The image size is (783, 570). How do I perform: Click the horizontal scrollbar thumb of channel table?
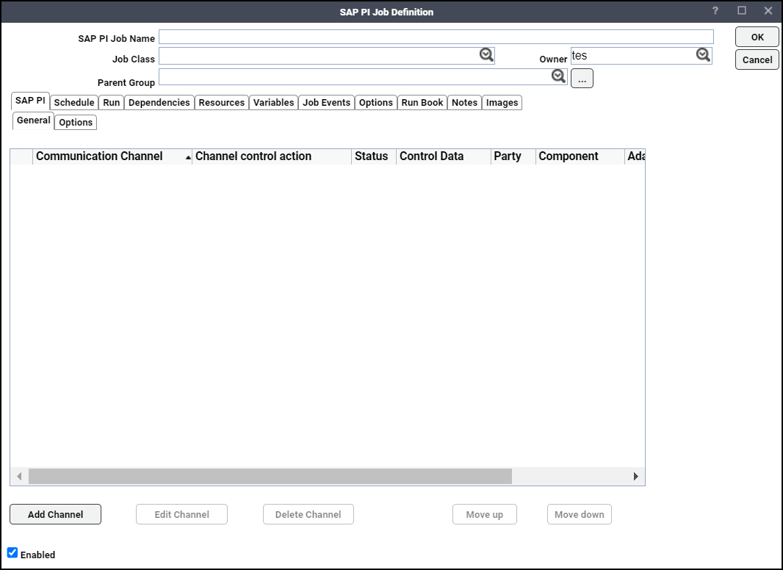tap(270, 476)
